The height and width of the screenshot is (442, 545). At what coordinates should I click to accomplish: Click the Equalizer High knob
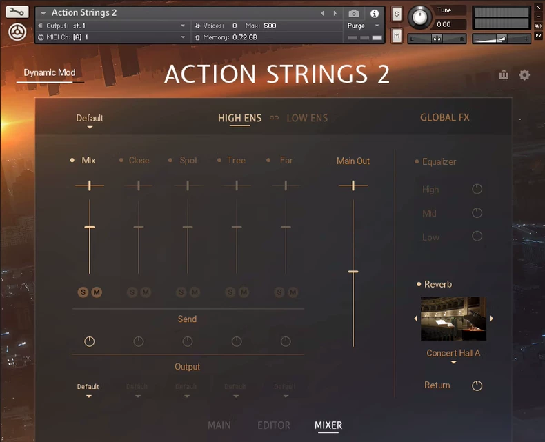(477, 189)
